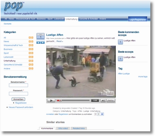
Task: Vote down the Lustige Affen story
Action: pyautogui.click(x=43, y=43)
